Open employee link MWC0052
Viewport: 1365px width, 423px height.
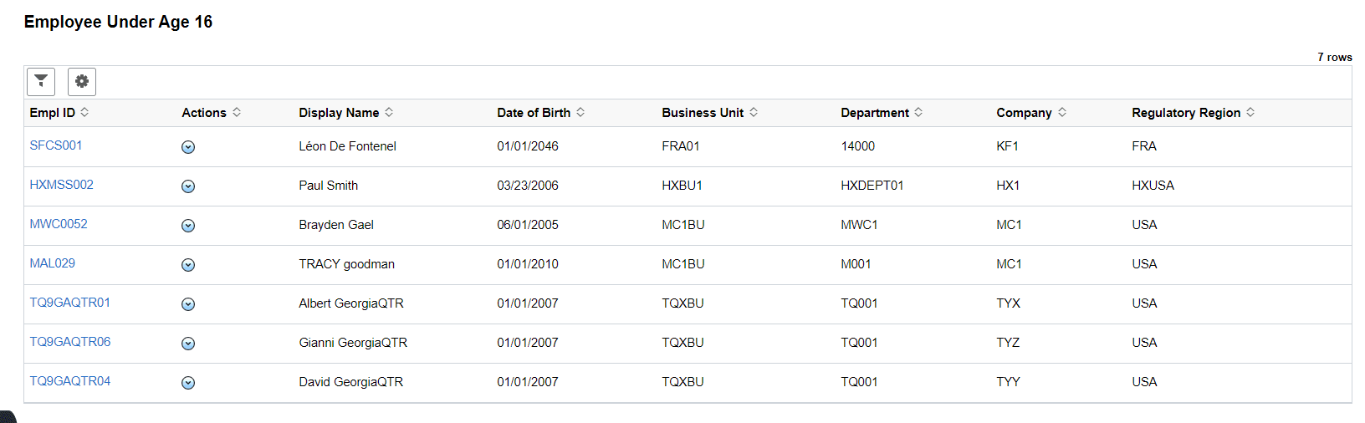click(59, 224)
